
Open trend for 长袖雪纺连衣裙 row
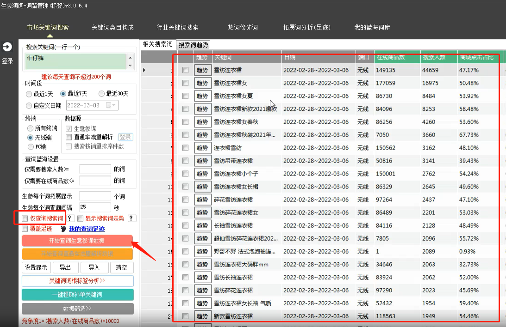click(x=203, y=225)
